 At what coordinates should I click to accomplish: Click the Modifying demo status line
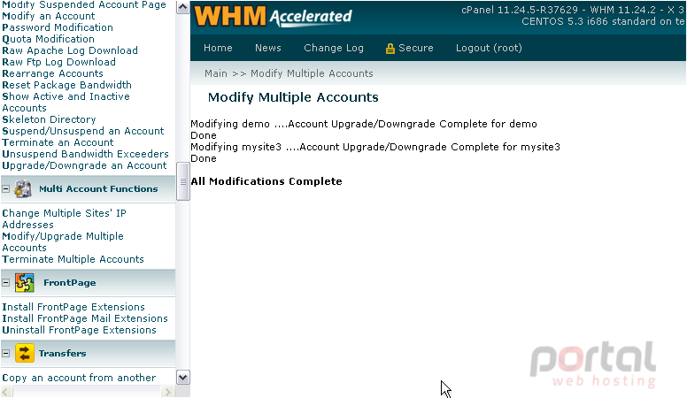(364, 124)
